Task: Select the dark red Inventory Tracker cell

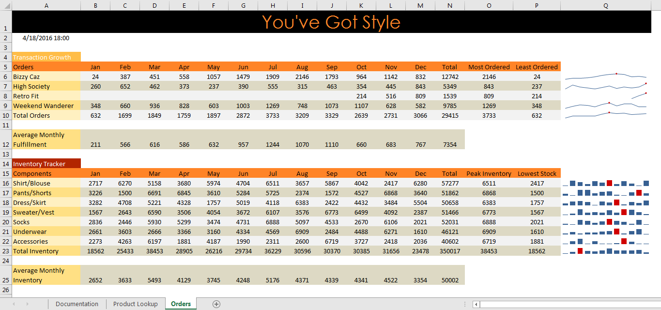Action: [46, 164]
